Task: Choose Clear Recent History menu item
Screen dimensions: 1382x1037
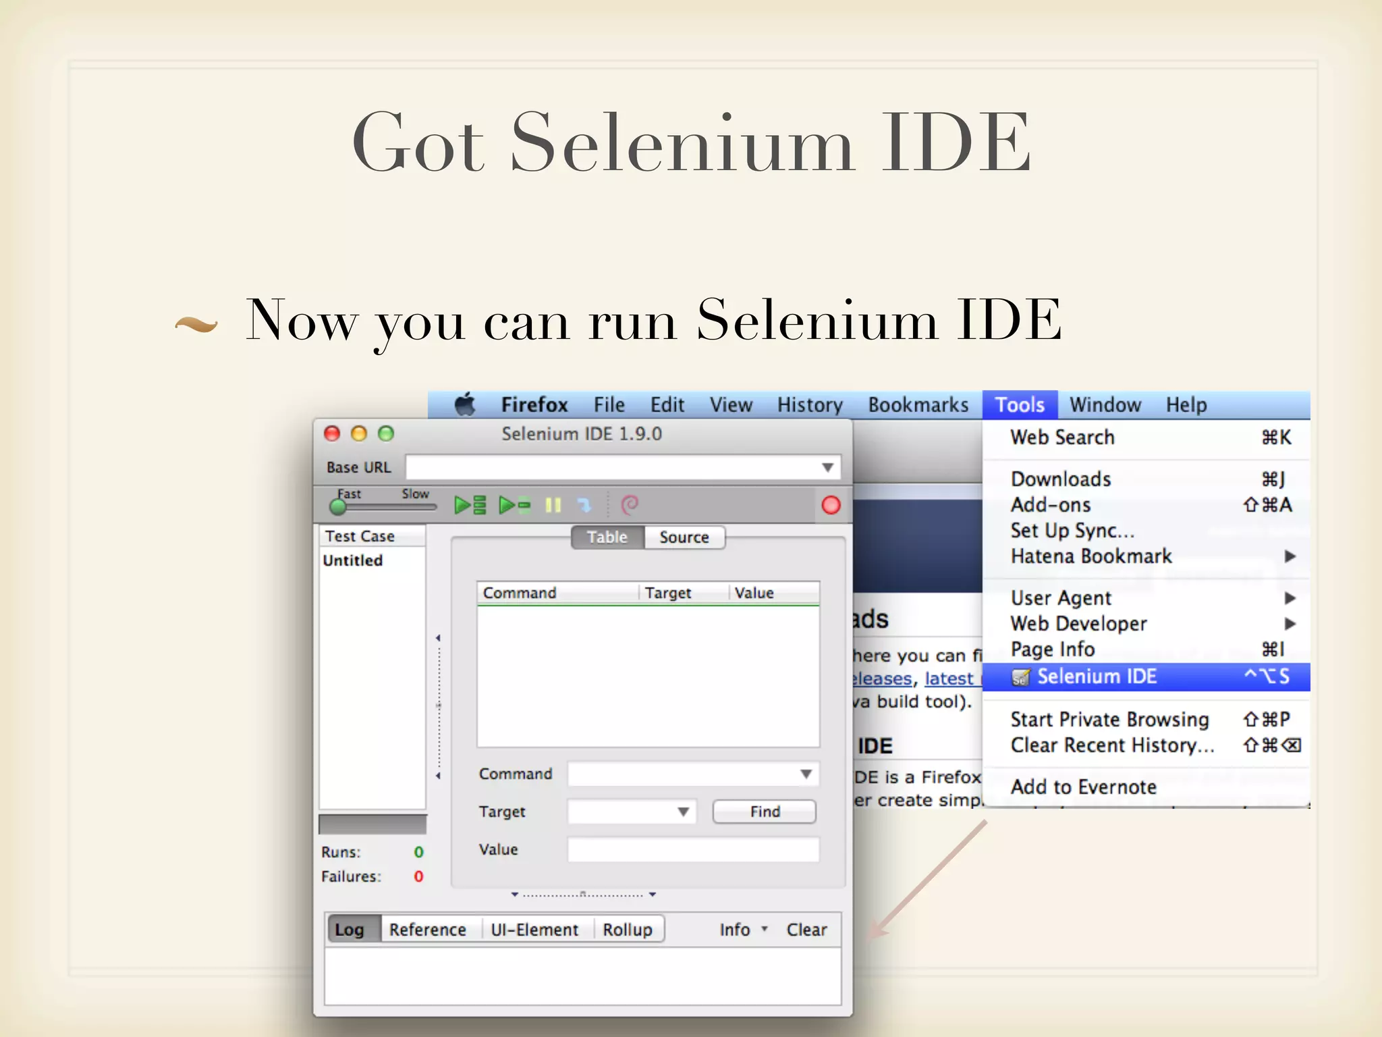Action: [1146, 745]
